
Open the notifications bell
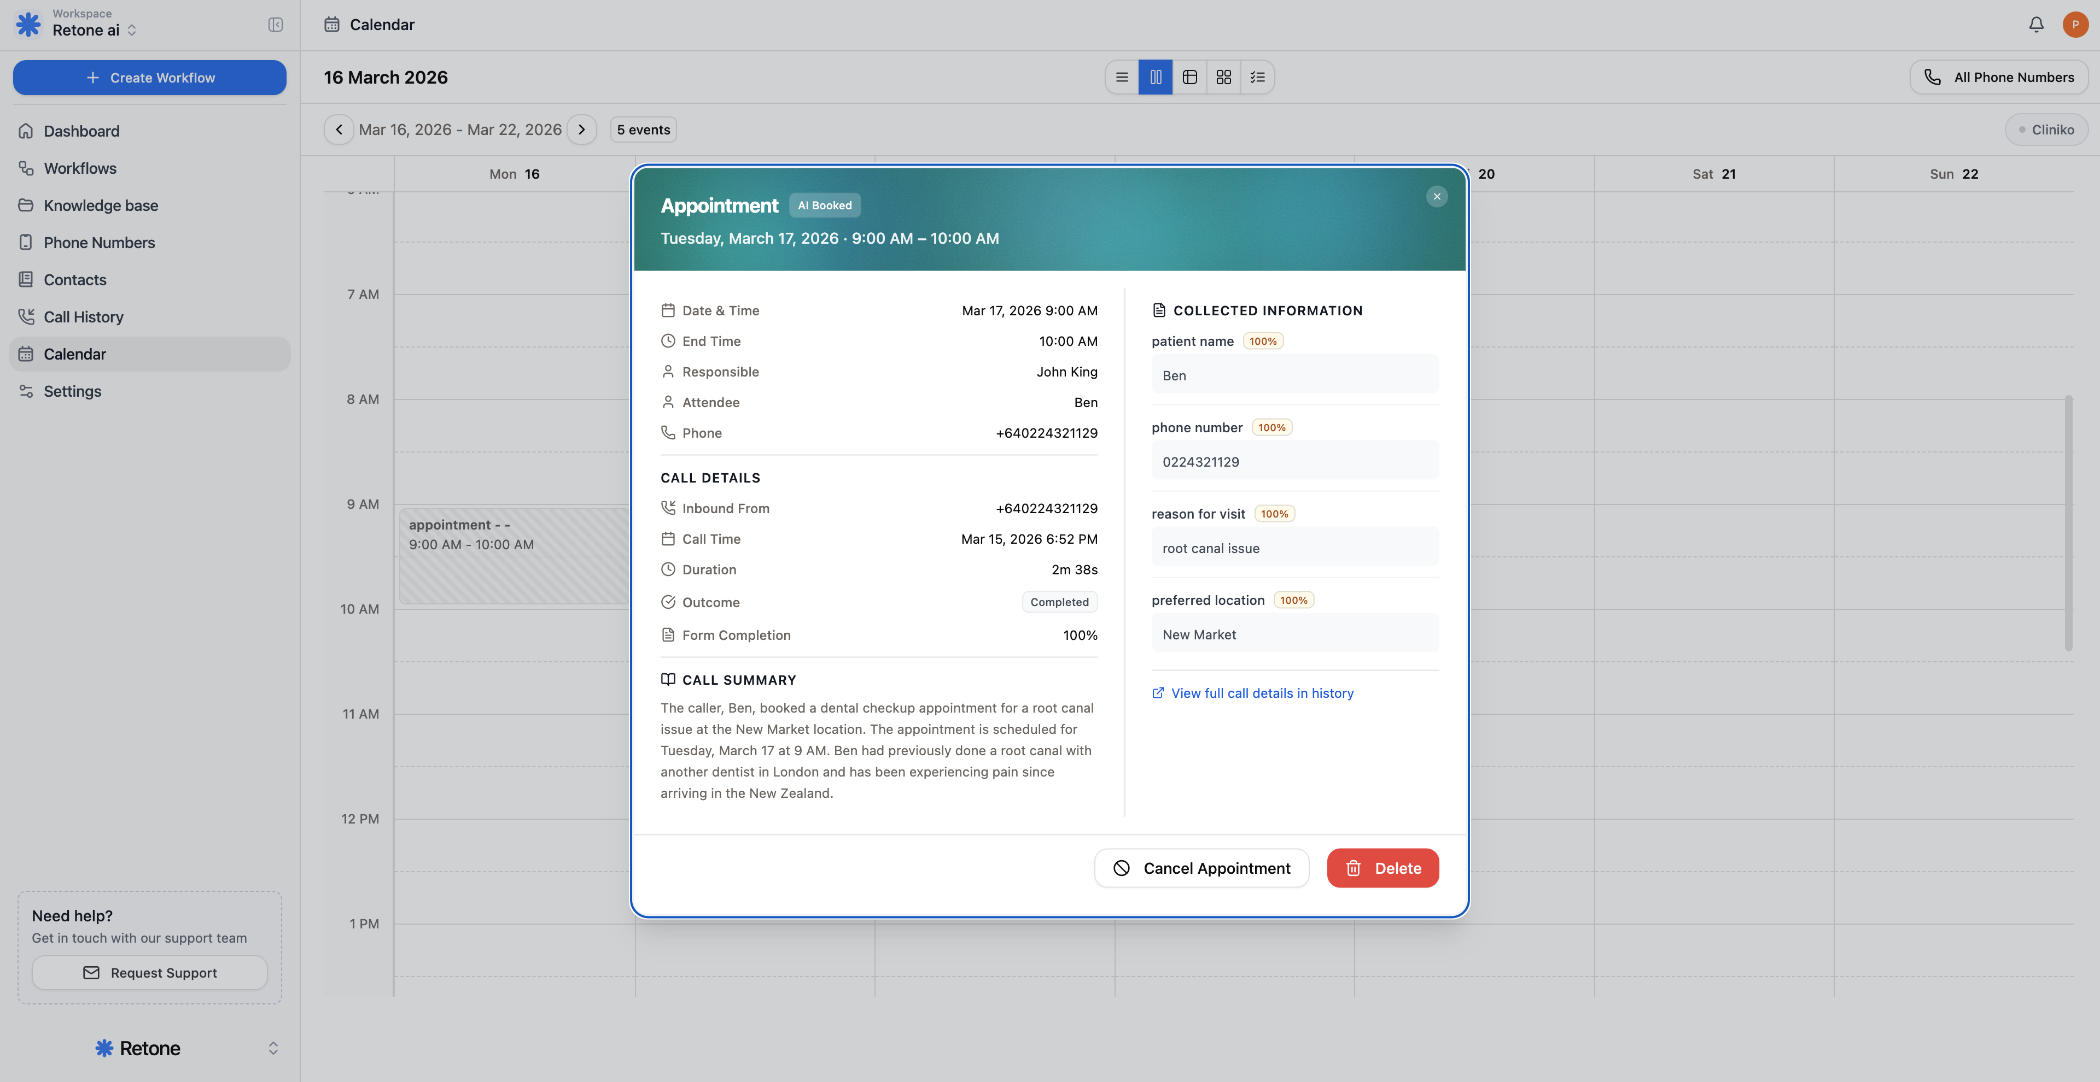(x=2035, y=25)
